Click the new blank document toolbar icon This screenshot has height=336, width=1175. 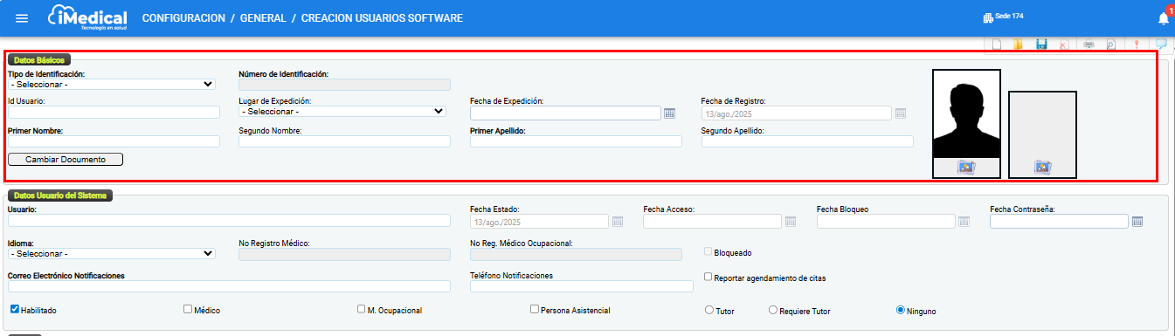(995, 44)
